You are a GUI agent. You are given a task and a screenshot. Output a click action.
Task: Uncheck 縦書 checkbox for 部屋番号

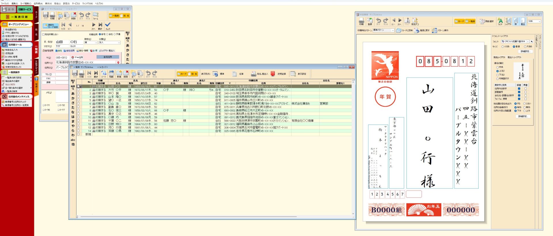(x=519, y=92)
